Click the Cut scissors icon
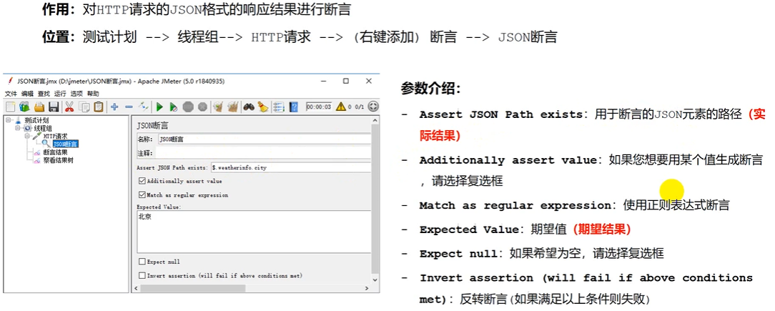775x311 pixels. click(x=69, y=107)
